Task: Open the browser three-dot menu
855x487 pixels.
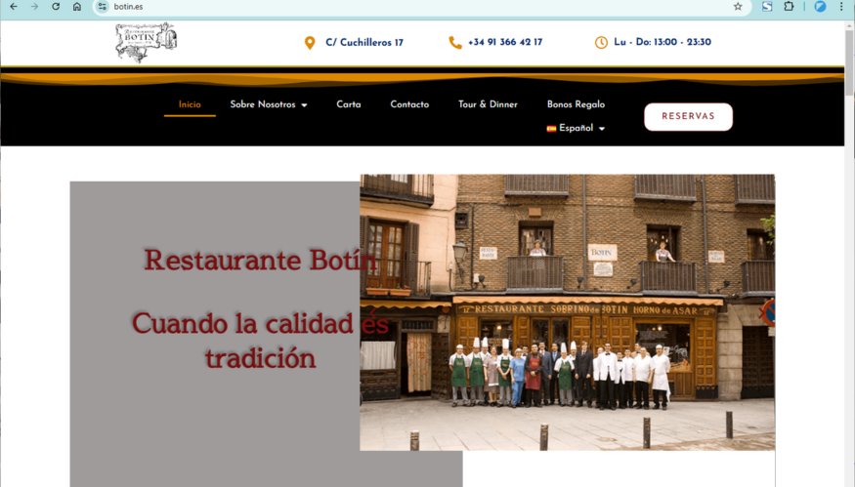Action: 842,7
